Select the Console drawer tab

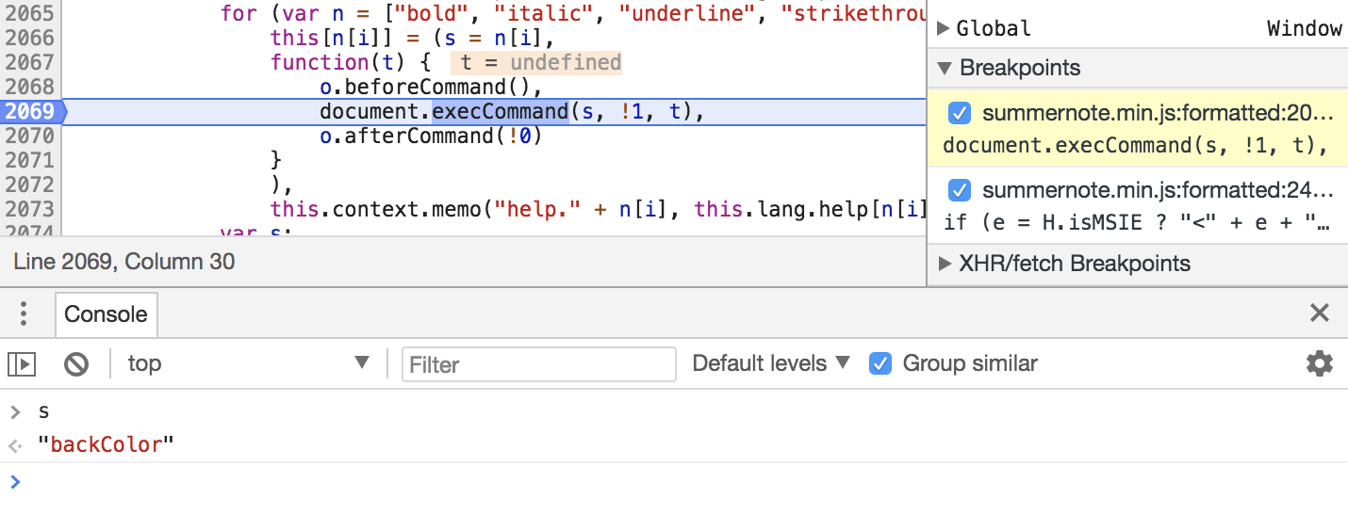[106, 313]
